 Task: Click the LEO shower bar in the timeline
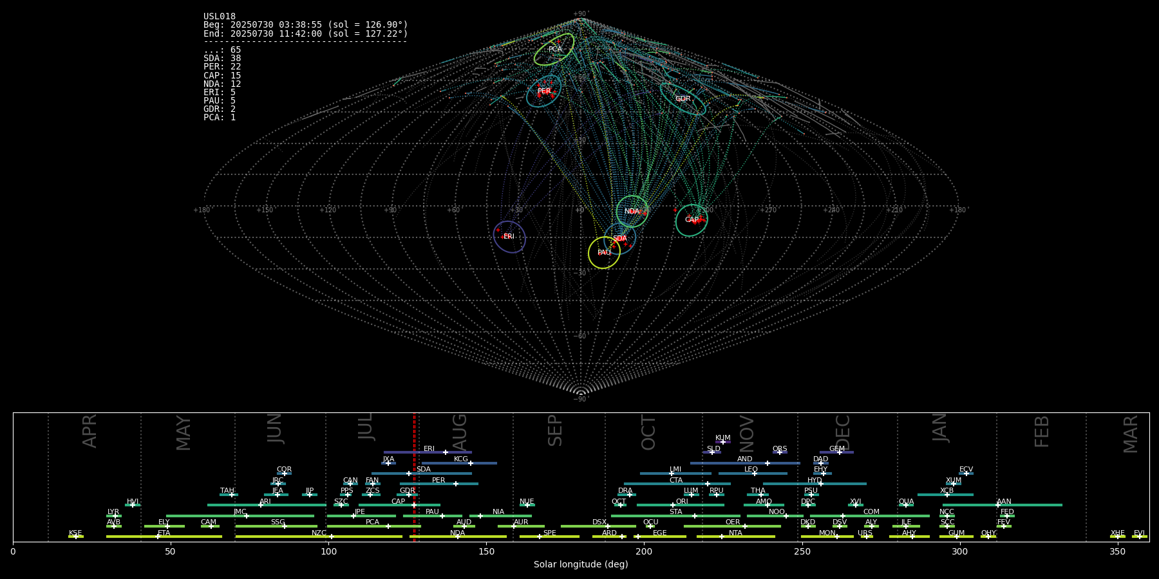click(753, 473)
